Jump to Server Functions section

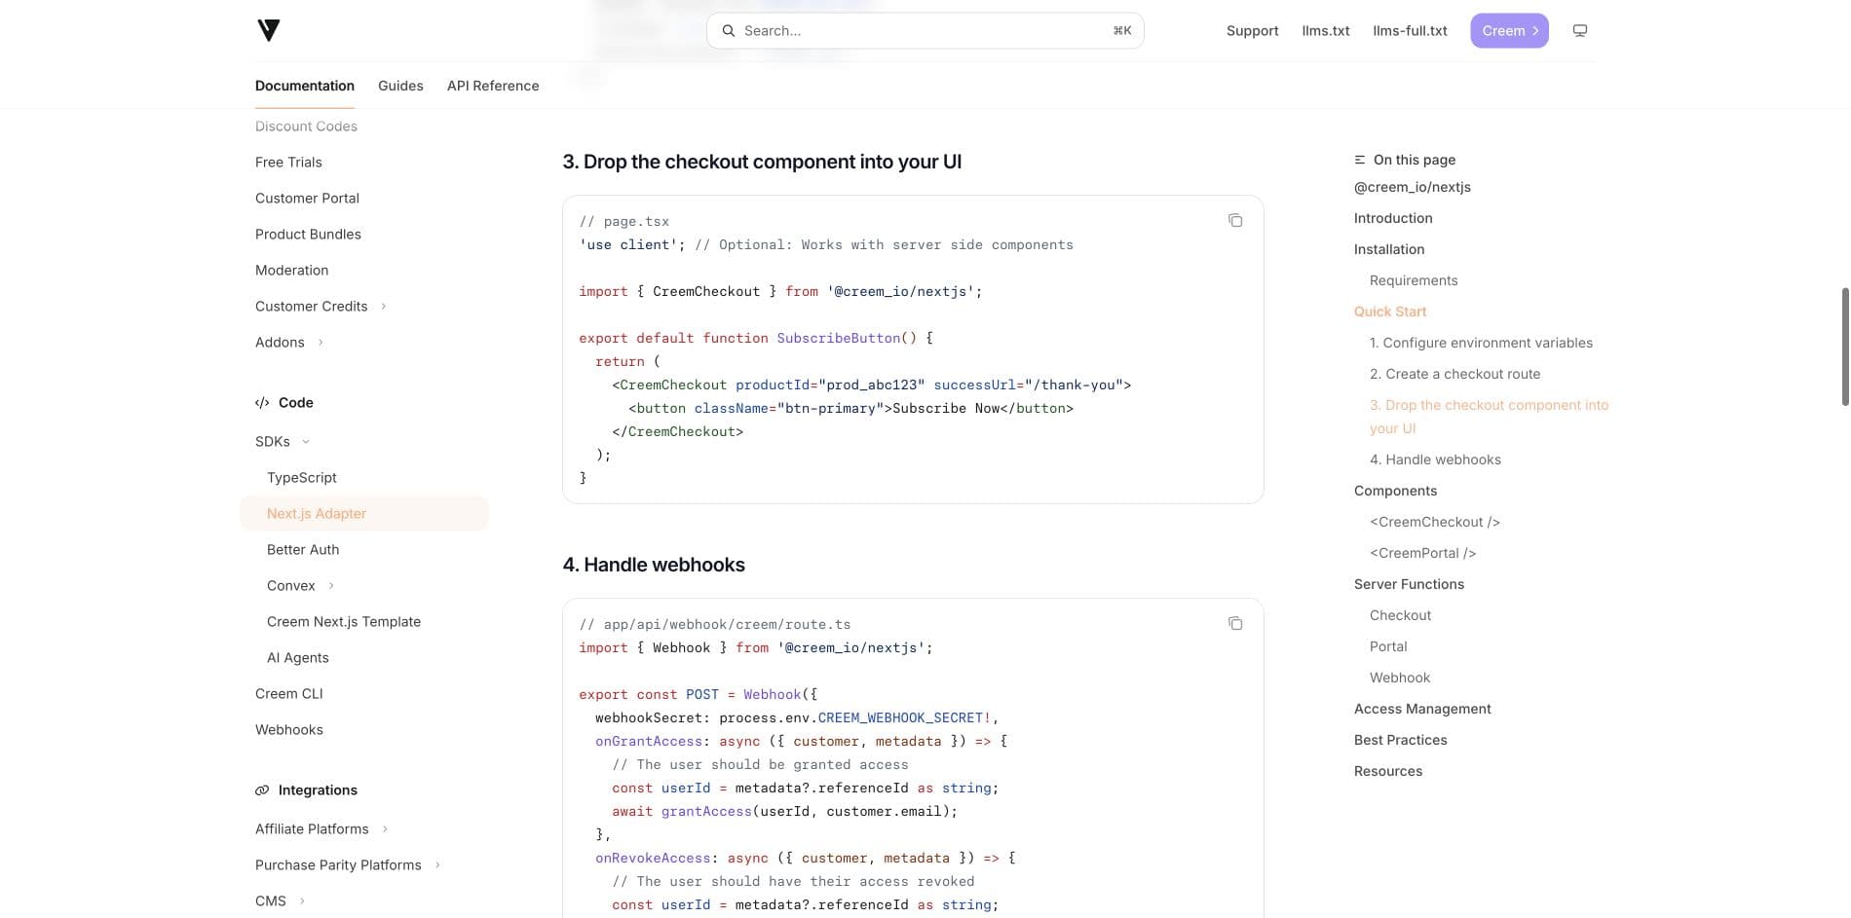coord(1409,584)
